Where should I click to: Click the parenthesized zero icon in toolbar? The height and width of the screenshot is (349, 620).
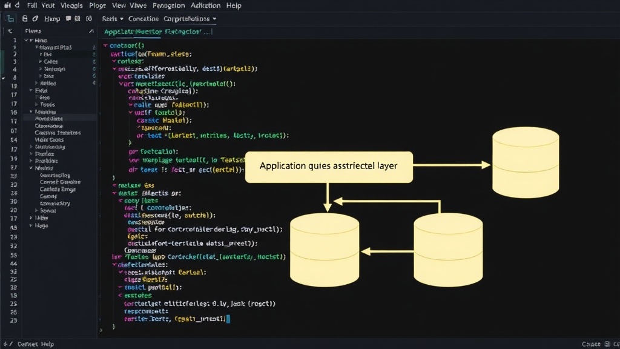coord(89,18)
